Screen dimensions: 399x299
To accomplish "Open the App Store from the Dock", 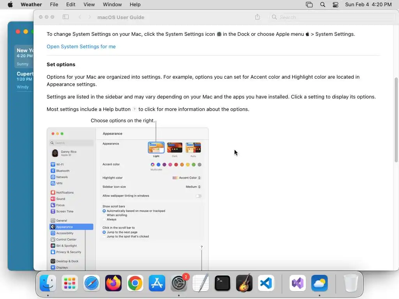I will click(x=157, y=283).
